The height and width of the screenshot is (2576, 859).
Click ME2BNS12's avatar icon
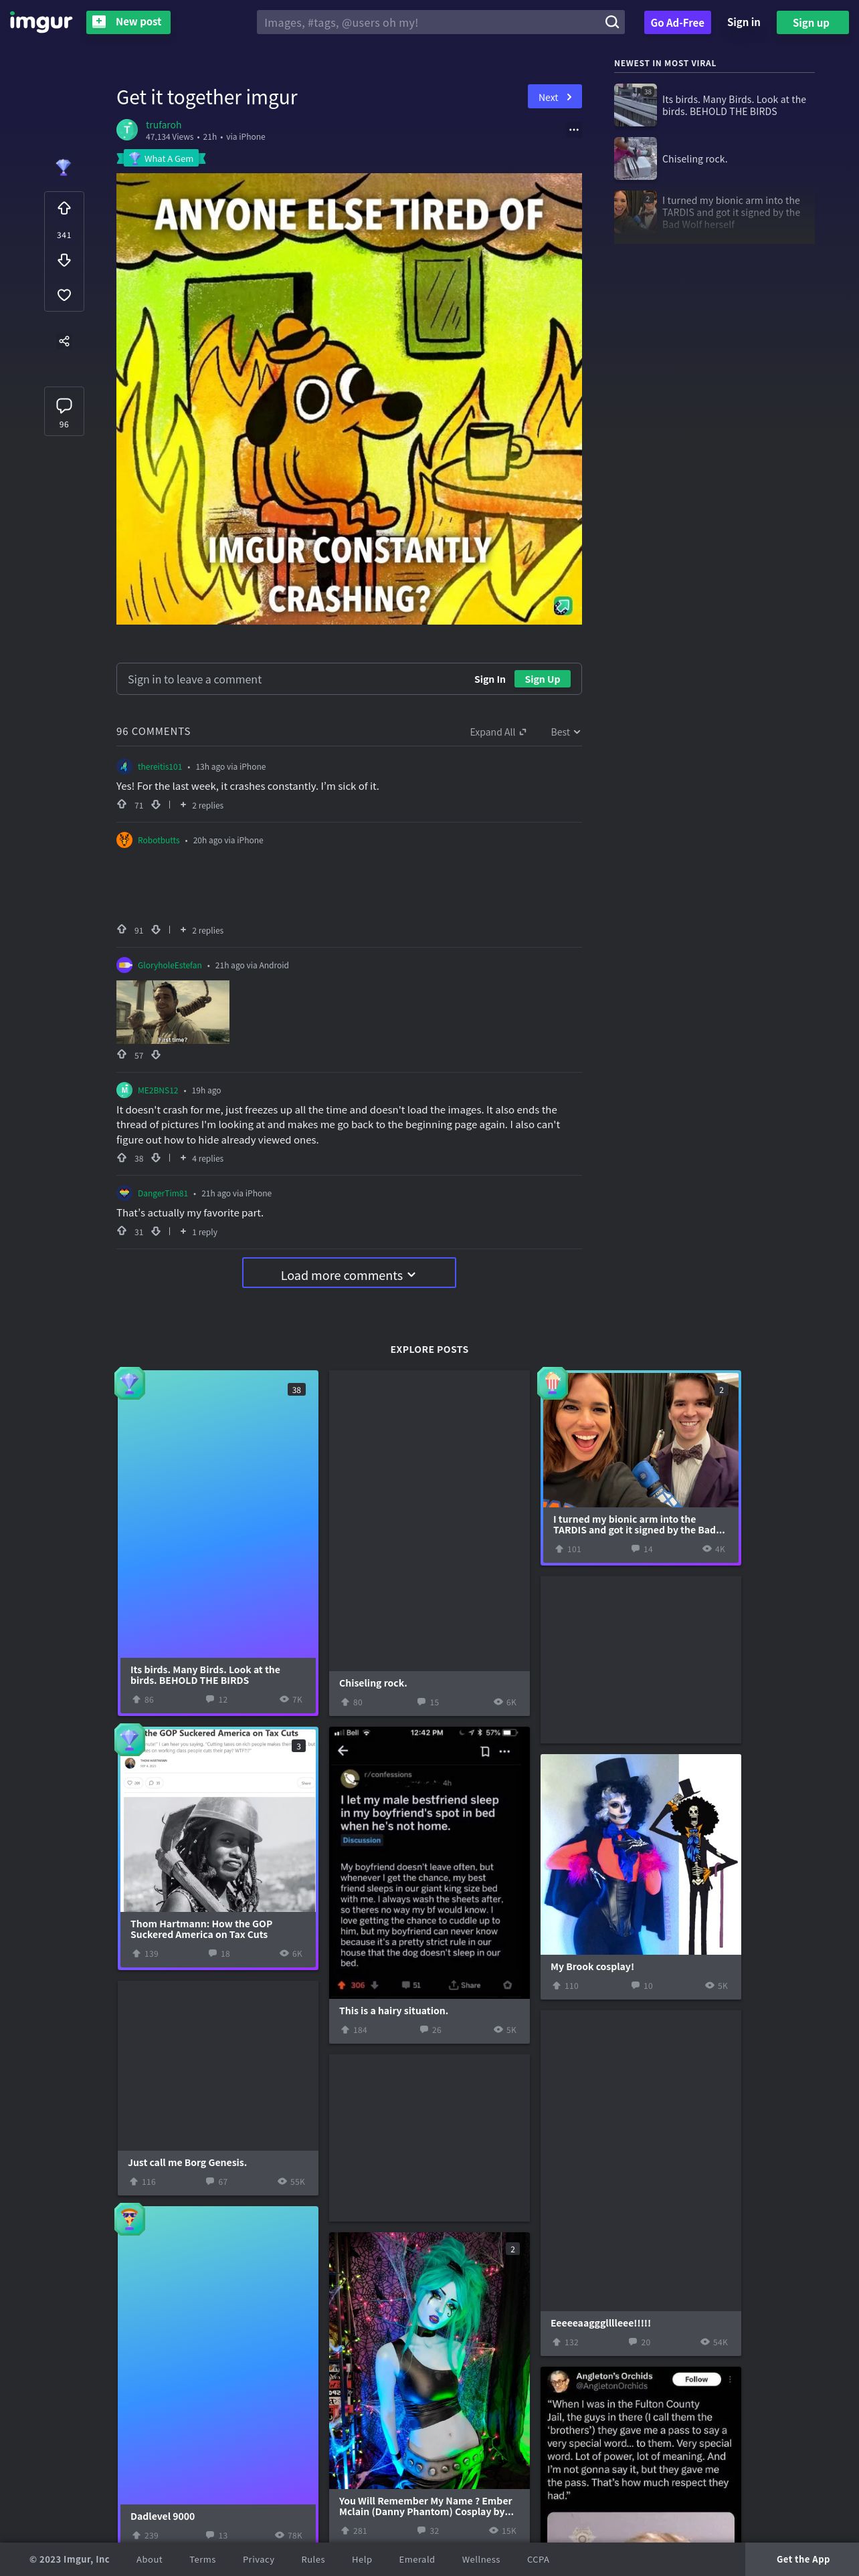click(124, 1090)
